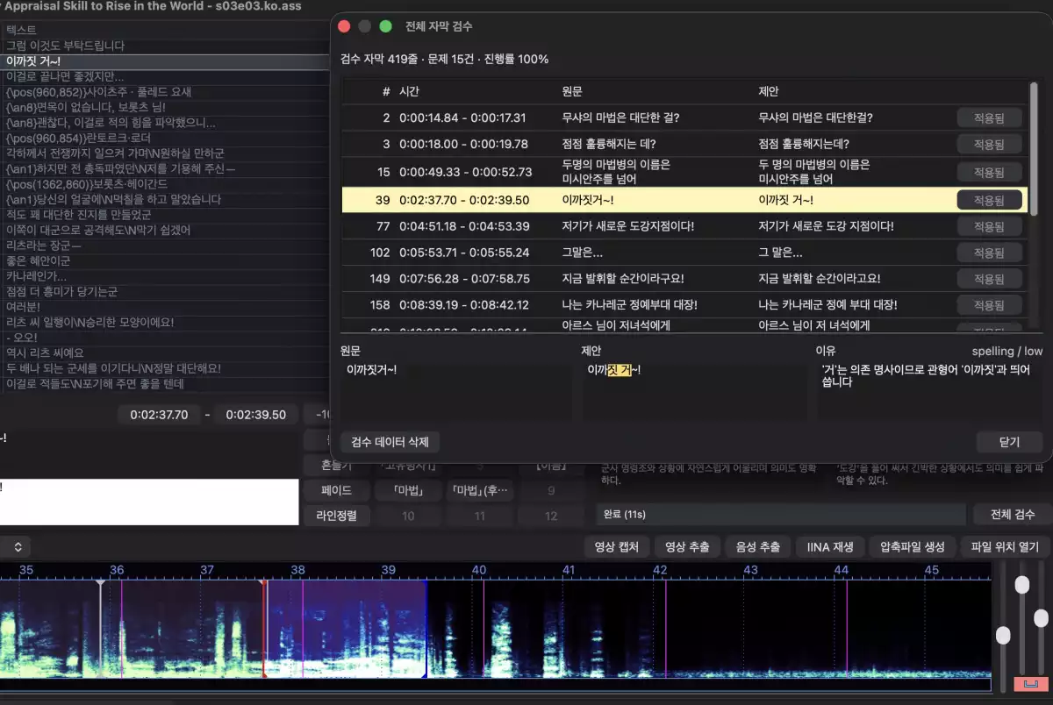Close the review dialog with 닫기

pyautogui.click(x=1009, y=441)
